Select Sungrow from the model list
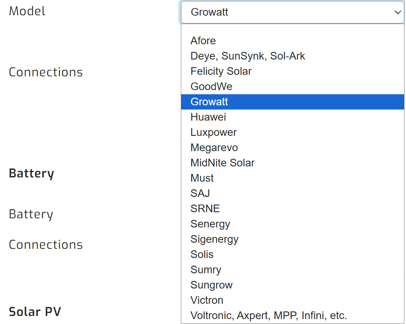The image size is (406, 324). pos(211,285)
